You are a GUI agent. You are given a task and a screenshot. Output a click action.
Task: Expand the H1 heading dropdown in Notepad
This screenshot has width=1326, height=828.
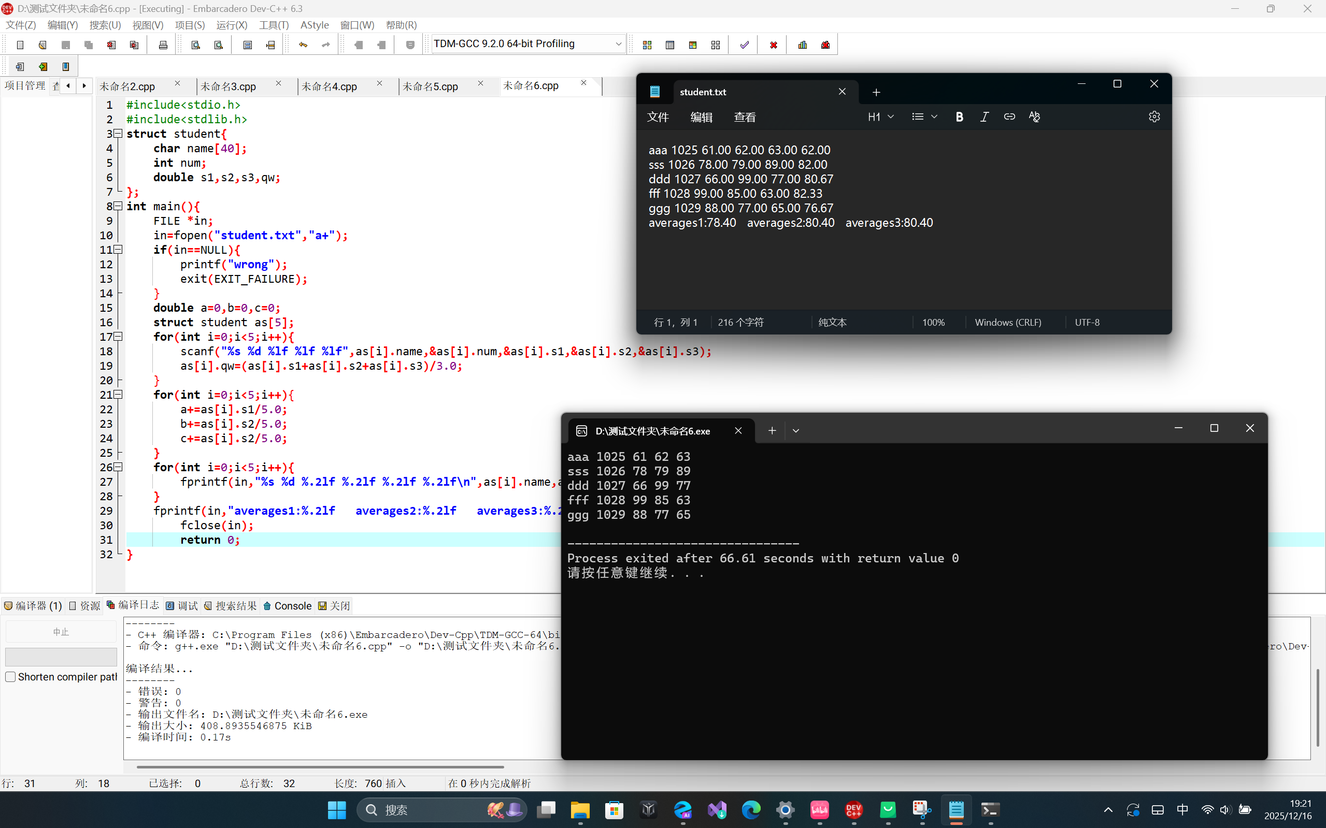click(881, 117)
